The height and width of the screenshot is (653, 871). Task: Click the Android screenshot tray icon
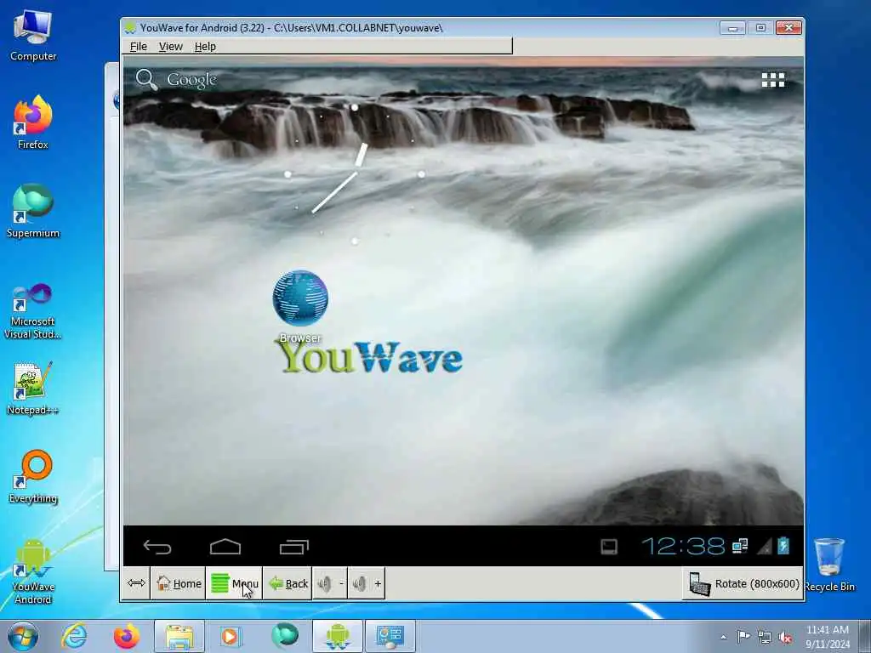[x=609, y=547]
